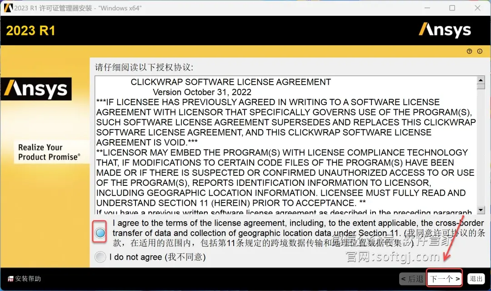Click the 'I do not agree (我不同意)' label text
491x291 pixels.
click(x=157, y=257)
